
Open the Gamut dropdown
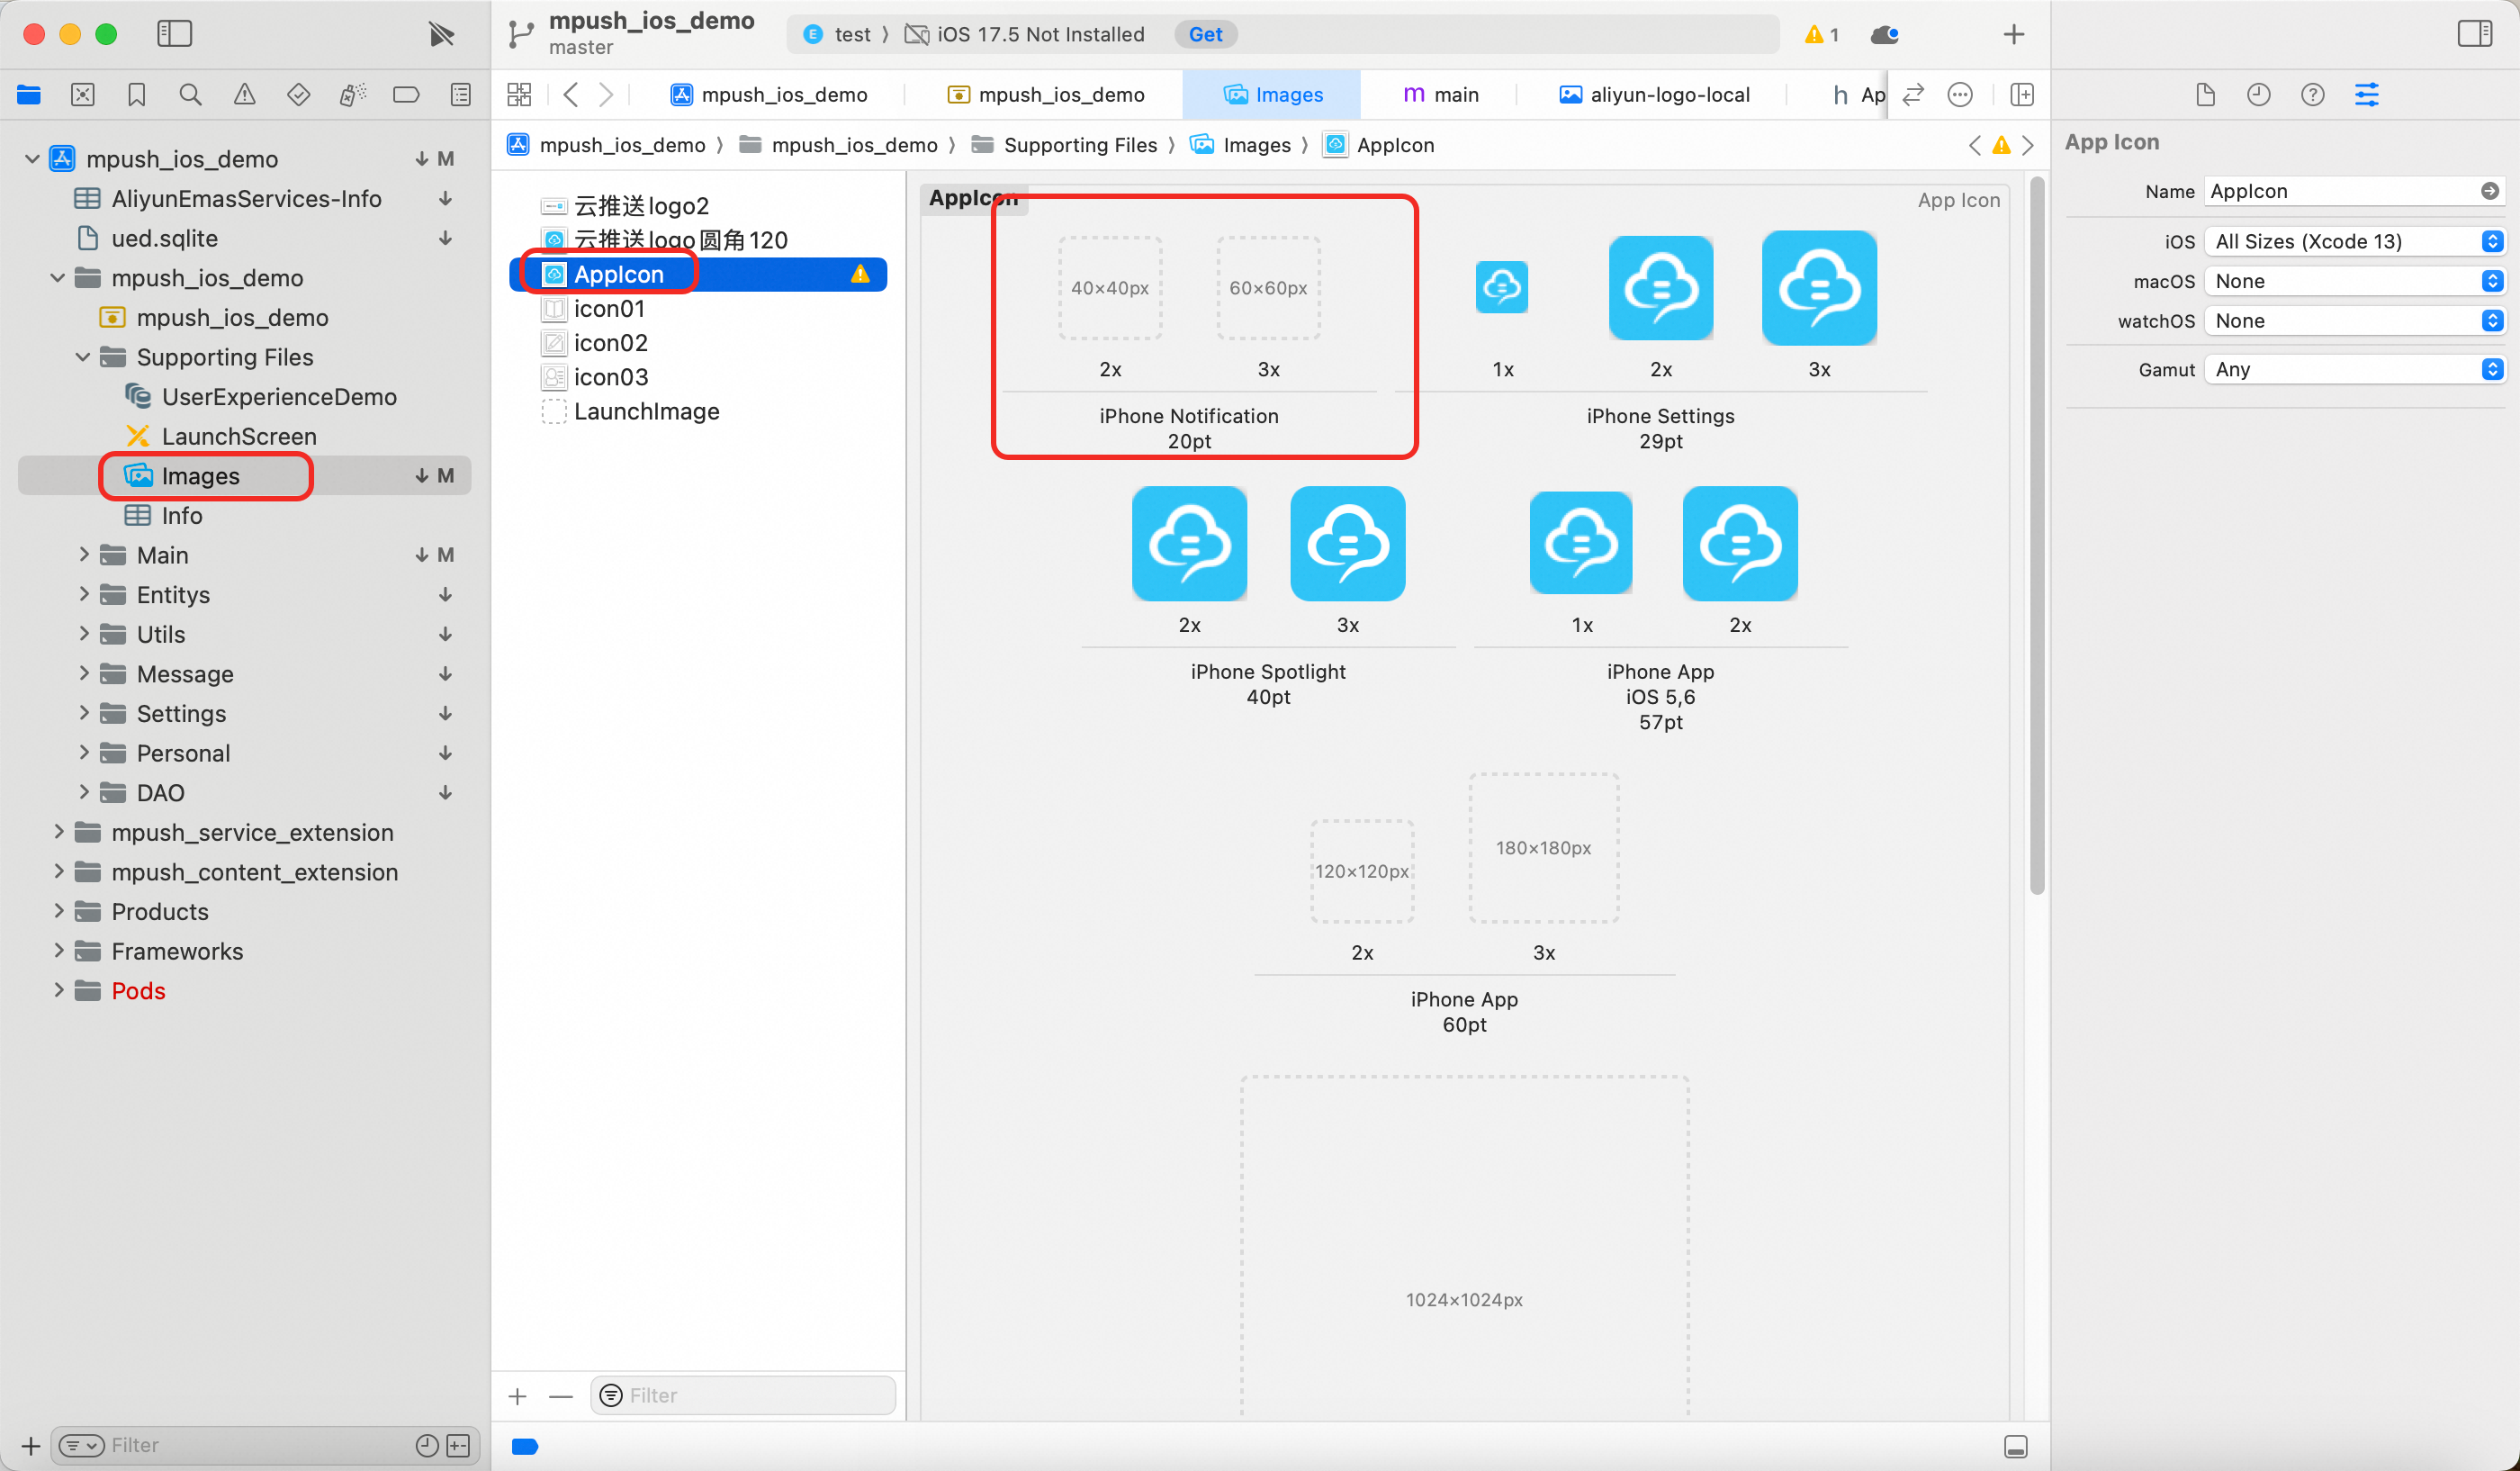click(2354, 369)
